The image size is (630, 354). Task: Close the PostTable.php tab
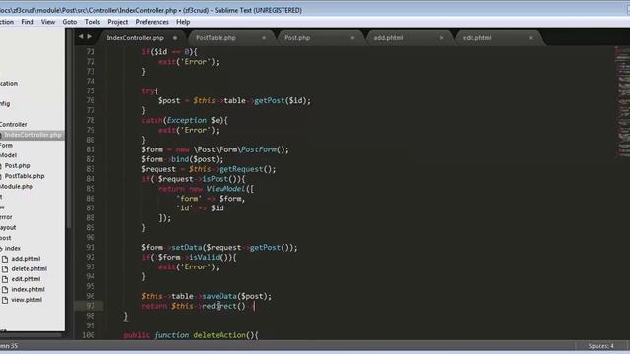click(264, 38)
